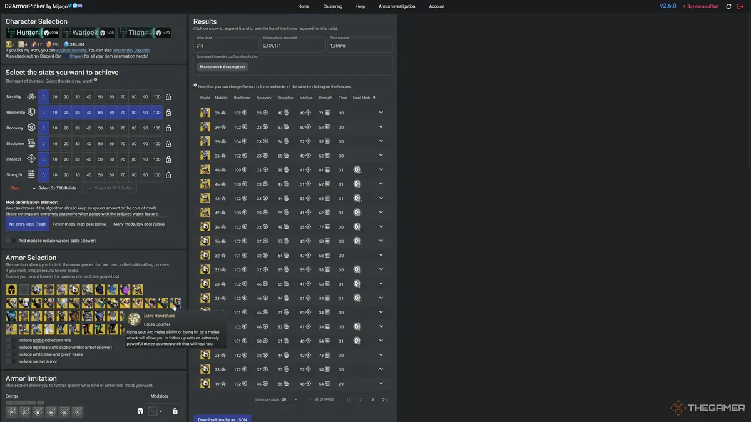Viewport: 751px width, 422px height.
Task: Click the modslot lock icon
Action: [x=175, y=411]
